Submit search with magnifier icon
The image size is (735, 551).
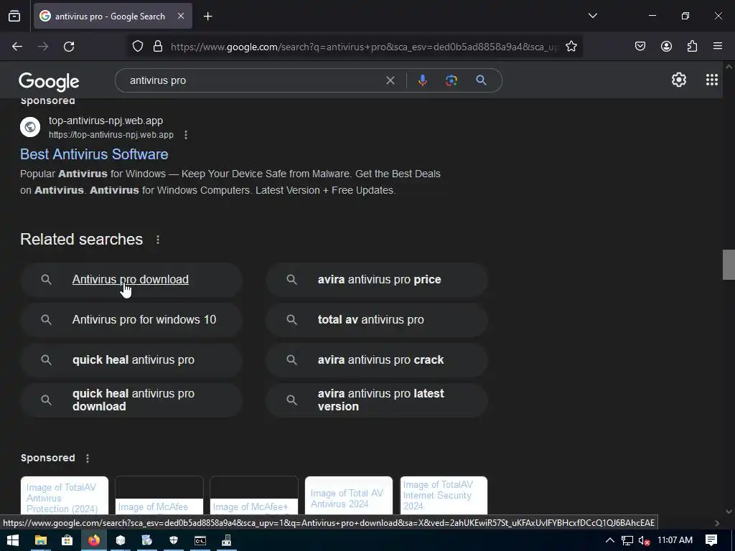(481, 80)
